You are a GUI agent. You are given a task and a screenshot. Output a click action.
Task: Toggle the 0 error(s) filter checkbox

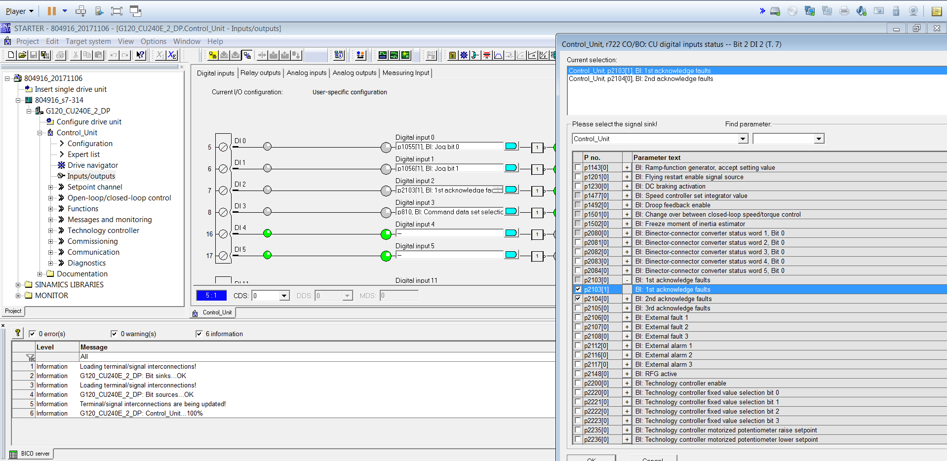click(32, 334)
